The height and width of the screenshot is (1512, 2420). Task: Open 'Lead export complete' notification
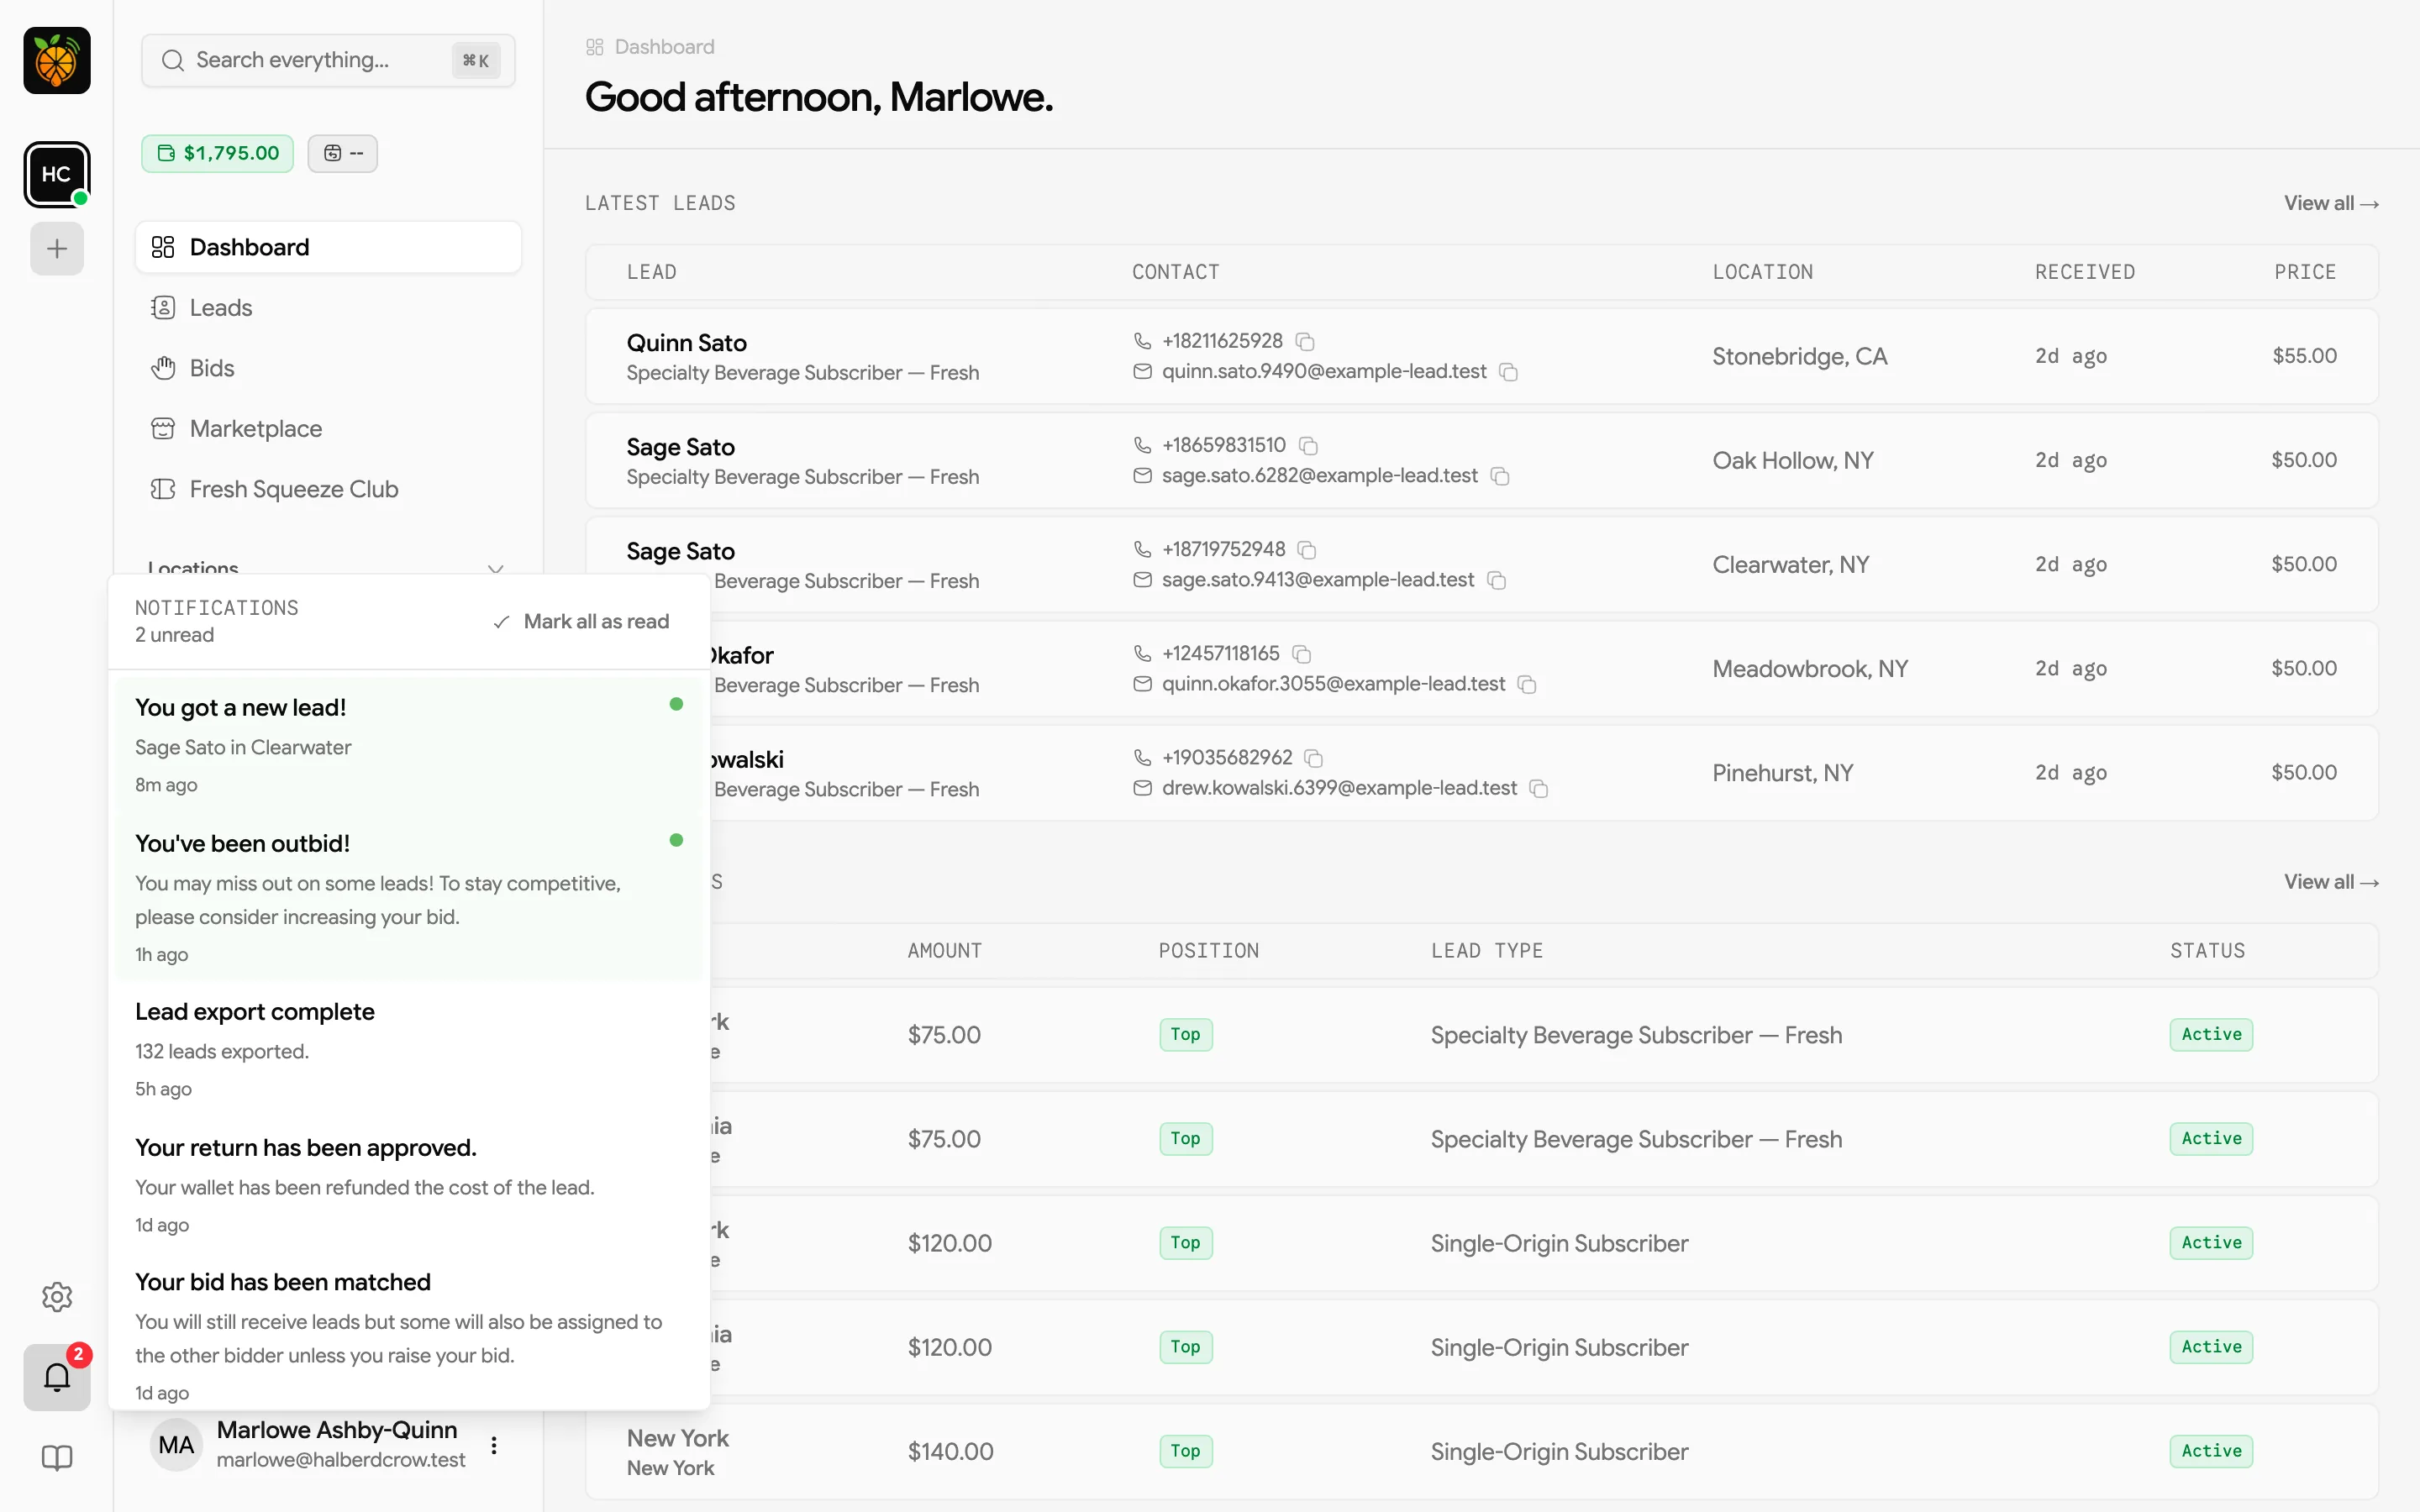tap(409, 1049)
